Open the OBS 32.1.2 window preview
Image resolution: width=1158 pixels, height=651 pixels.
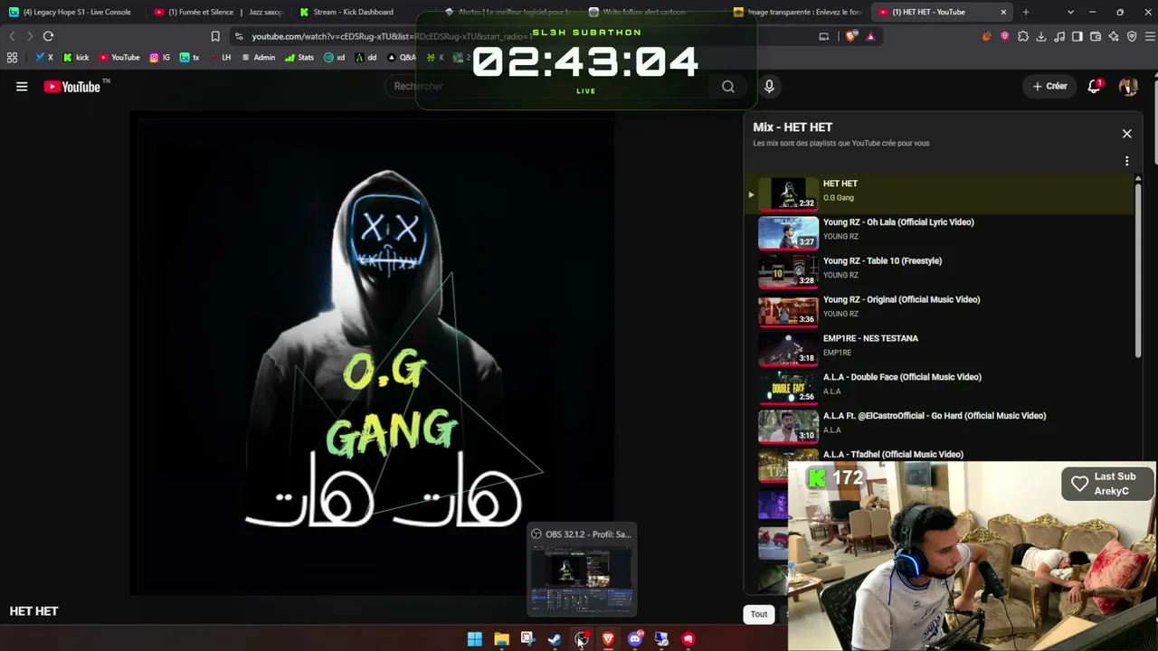pyautogui.click(x=582, y=570)
